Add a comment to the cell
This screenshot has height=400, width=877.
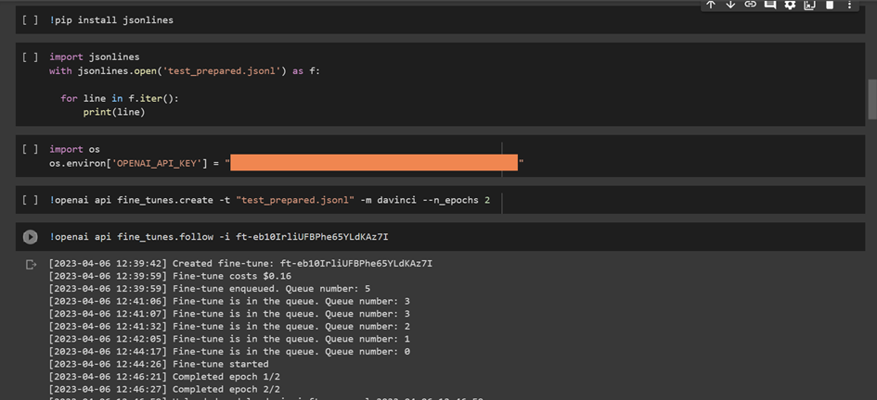(x=770, y=5)
